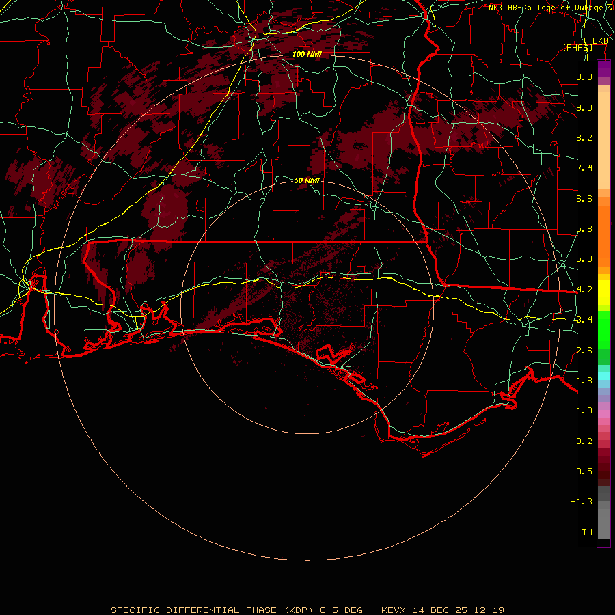Screen dimensions: 615x615
Task: Click the "SPECIFIC DIFFERENTIAL PHASE (KDP)" caption text
Action: coord(212,610)
